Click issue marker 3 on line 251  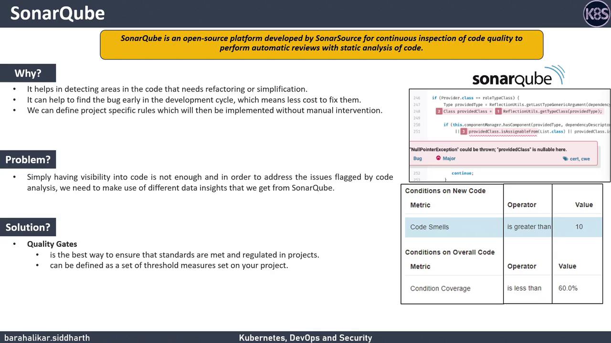[x=463, y=131]
